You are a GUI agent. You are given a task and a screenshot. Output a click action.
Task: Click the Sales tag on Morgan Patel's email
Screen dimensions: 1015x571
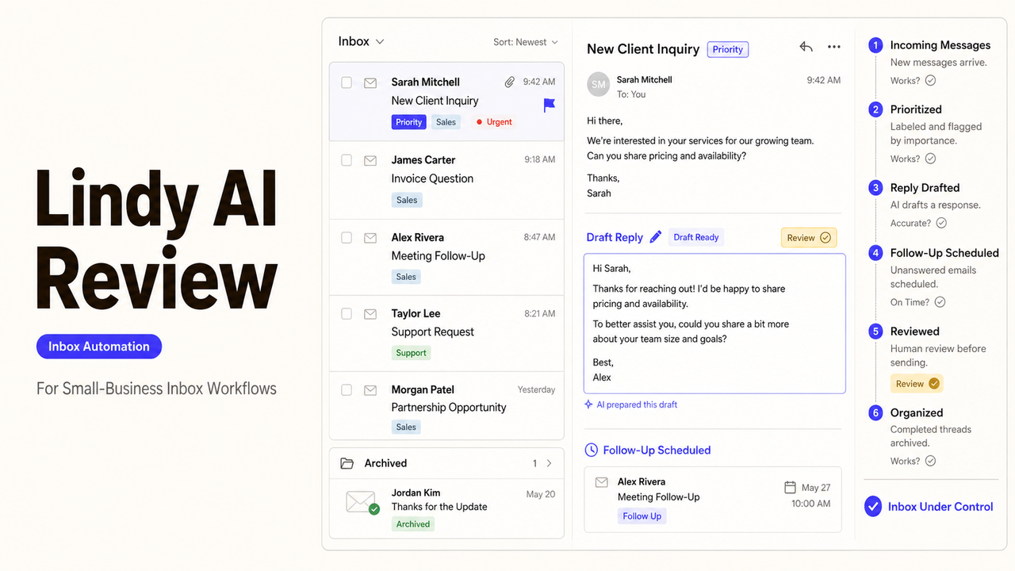[406, 427]
